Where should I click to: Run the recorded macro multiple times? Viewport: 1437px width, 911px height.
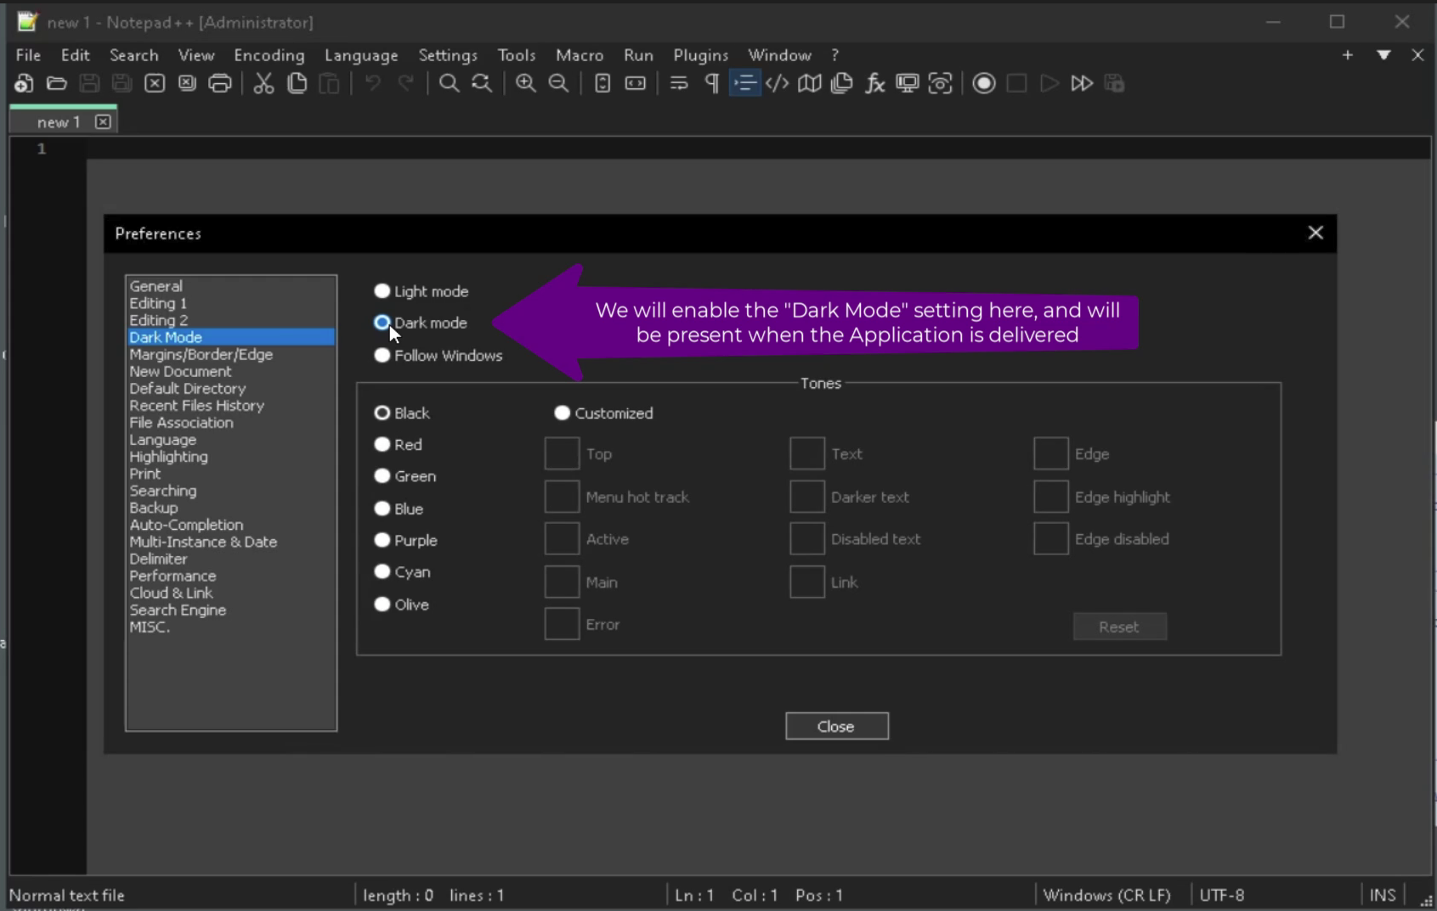point(1083,83)
